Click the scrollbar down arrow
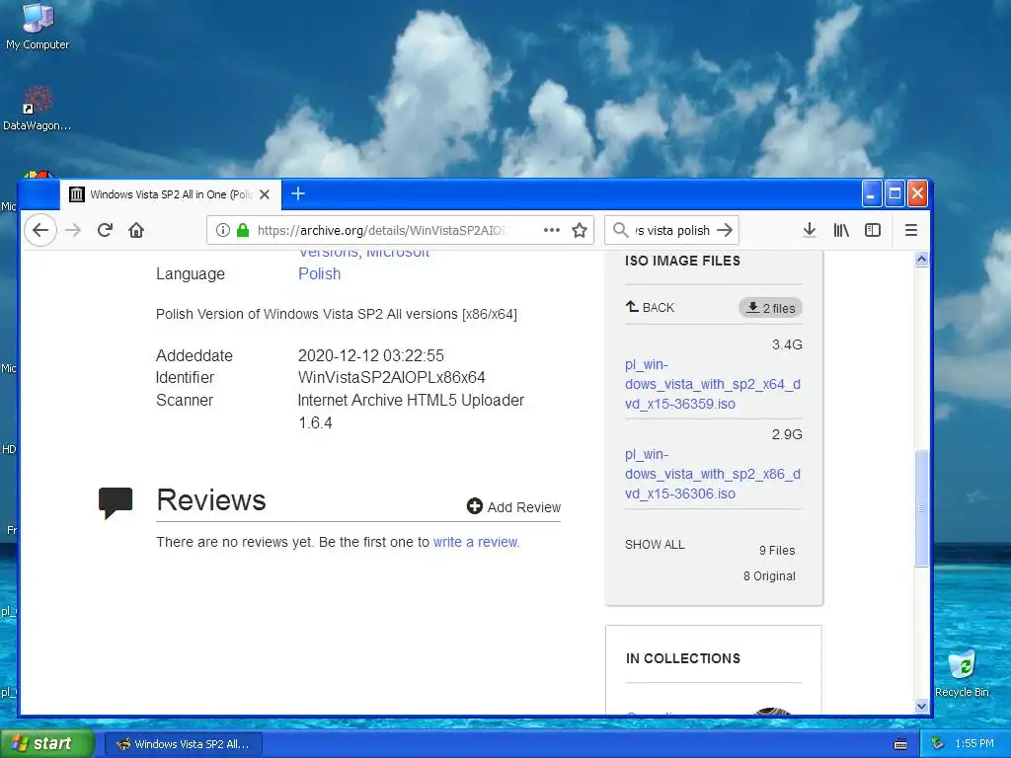The height and width of the screenshot is (758, 1011). pos(921,706)
